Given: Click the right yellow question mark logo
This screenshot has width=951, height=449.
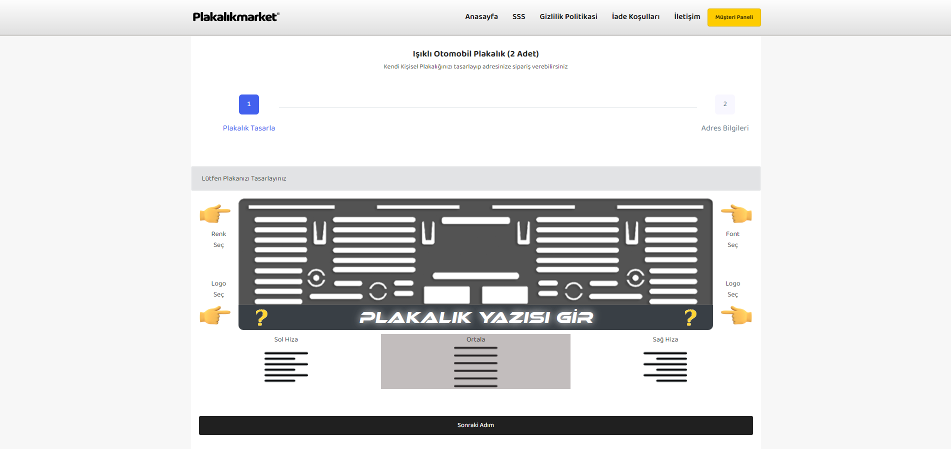Looking at the screenshot, I should click(690, 317).
